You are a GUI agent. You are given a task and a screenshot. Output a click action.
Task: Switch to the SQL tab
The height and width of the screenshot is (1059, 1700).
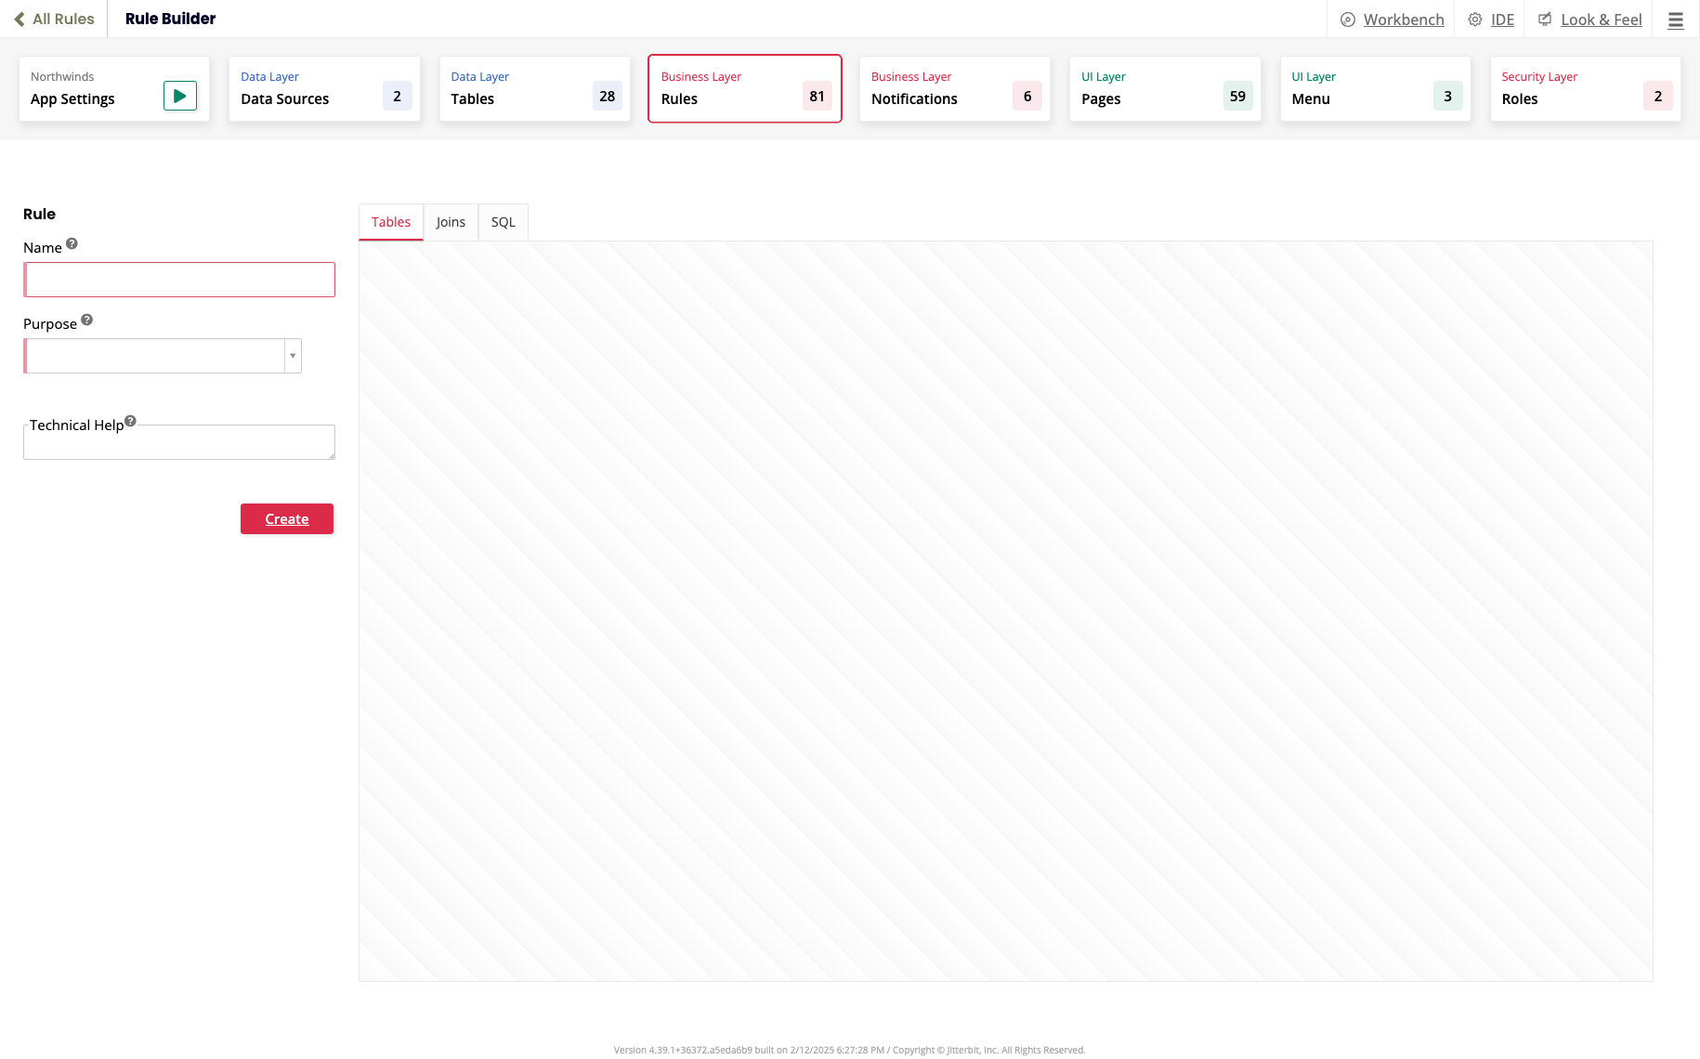(503, 222)
